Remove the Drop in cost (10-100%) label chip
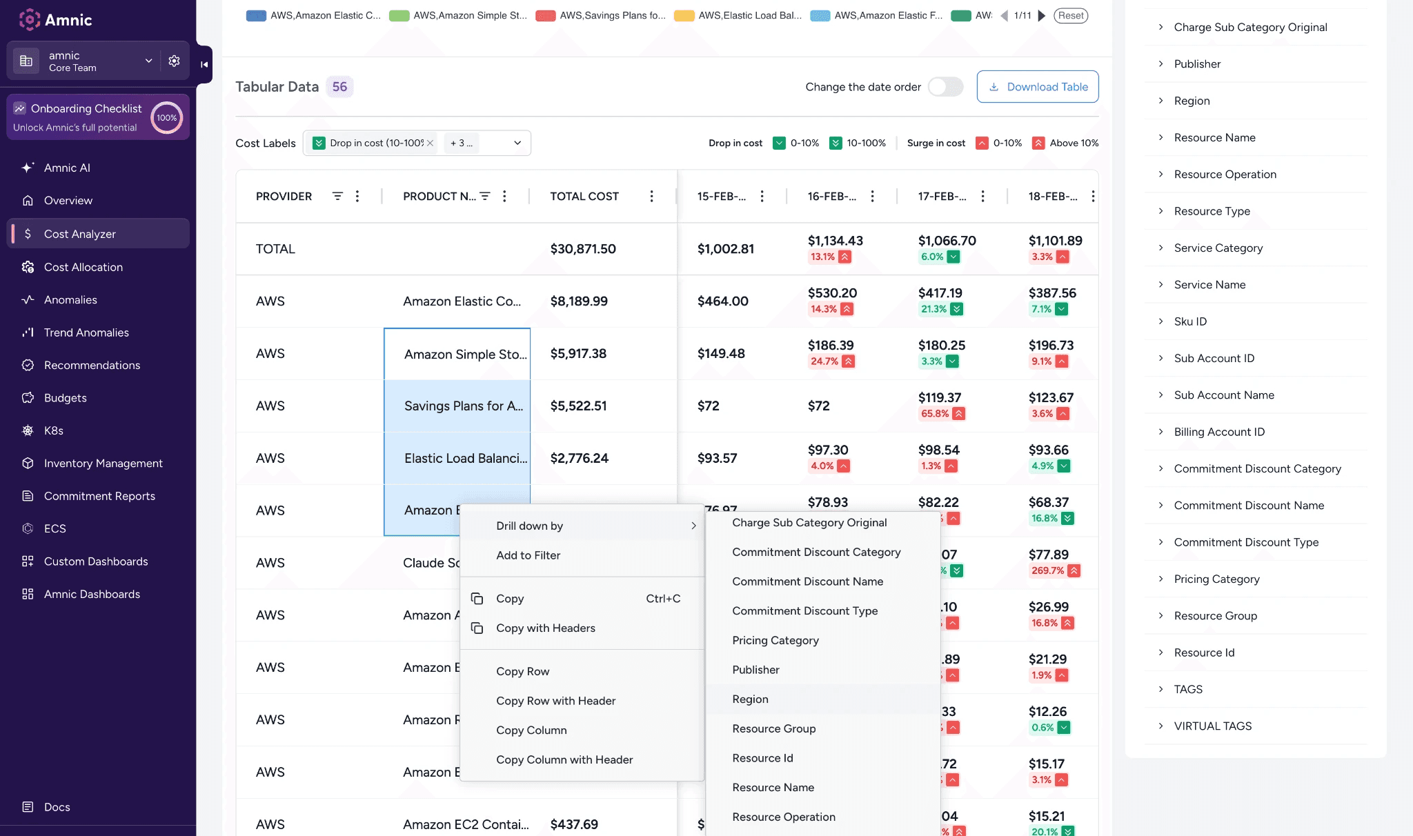 [430, 143]
